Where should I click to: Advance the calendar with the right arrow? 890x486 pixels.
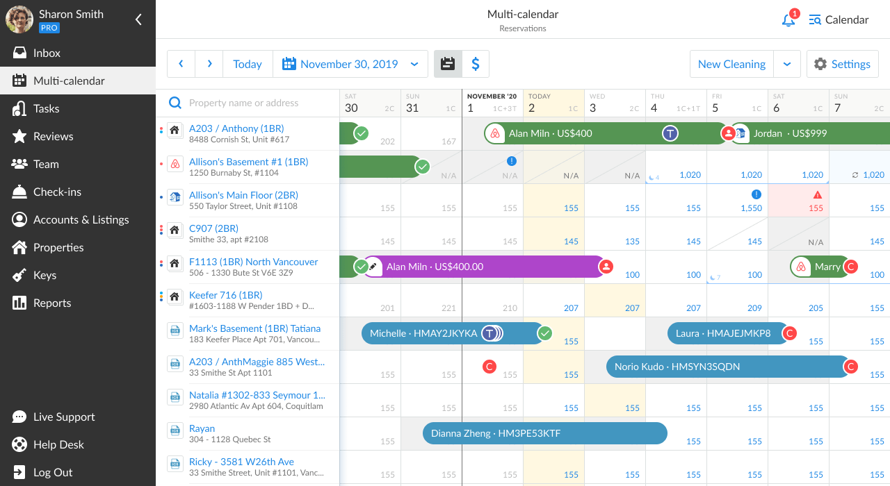[x=209, y=64]
